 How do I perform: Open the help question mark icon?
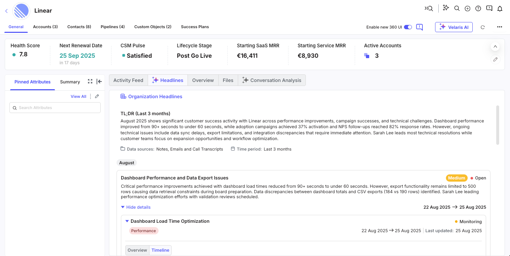click(478, 8)
